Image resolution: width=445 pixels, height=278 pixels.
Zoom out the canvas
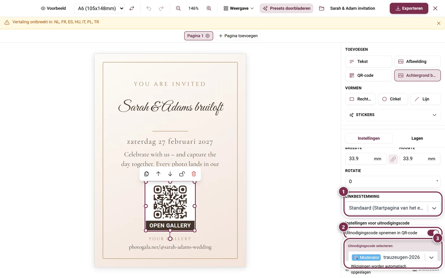pos(178,8)
